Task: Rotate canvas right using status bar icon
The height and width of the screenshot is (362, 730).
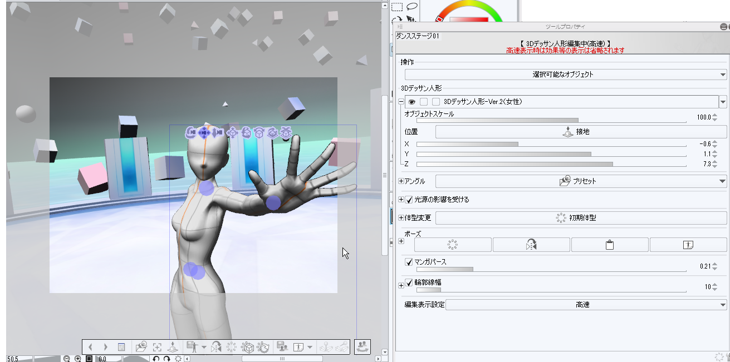Action: pyautogui.click(x=166, y=359)
